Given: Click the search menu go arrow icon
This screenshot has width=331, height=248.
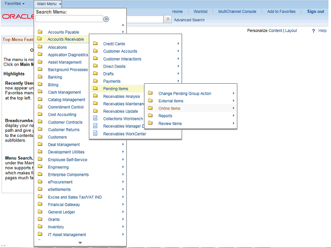Looking at the screenshot, I should pyautogui.click(x=106, y=19).
